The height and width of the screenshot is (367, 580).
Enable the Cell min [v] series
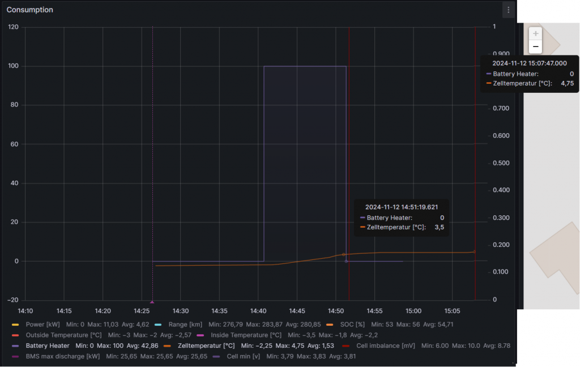(243, 356)
